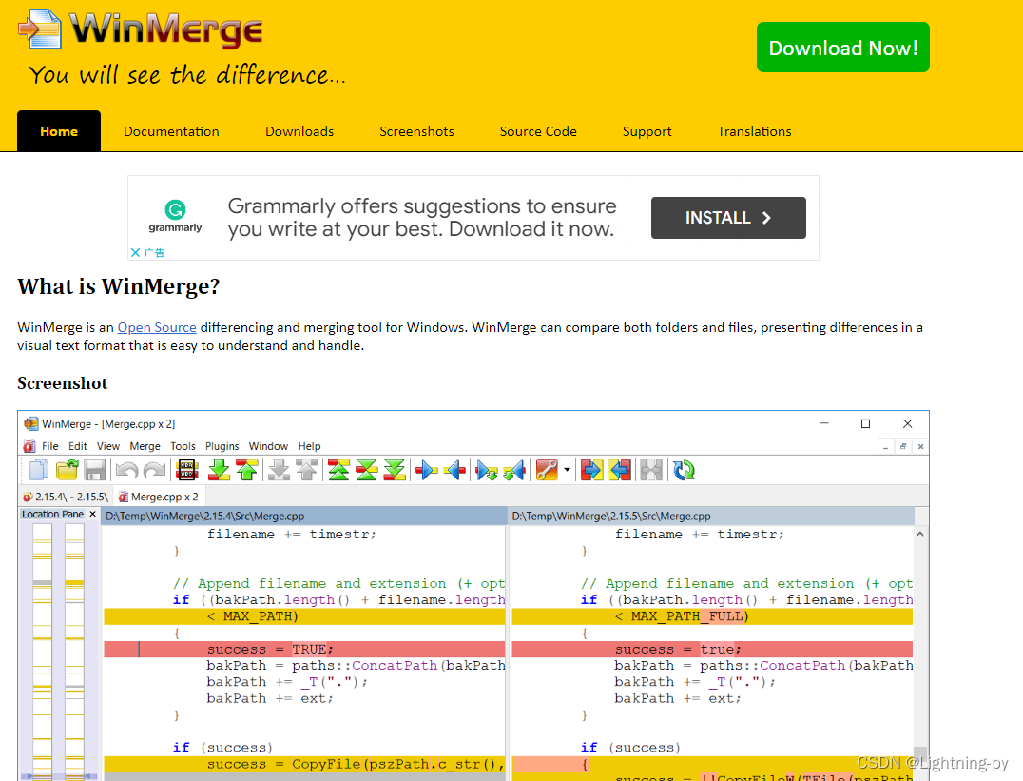
Task: Click '< MAX_PATH)' line in left pane
Action: pyautogui.click(x=304, y=615)
